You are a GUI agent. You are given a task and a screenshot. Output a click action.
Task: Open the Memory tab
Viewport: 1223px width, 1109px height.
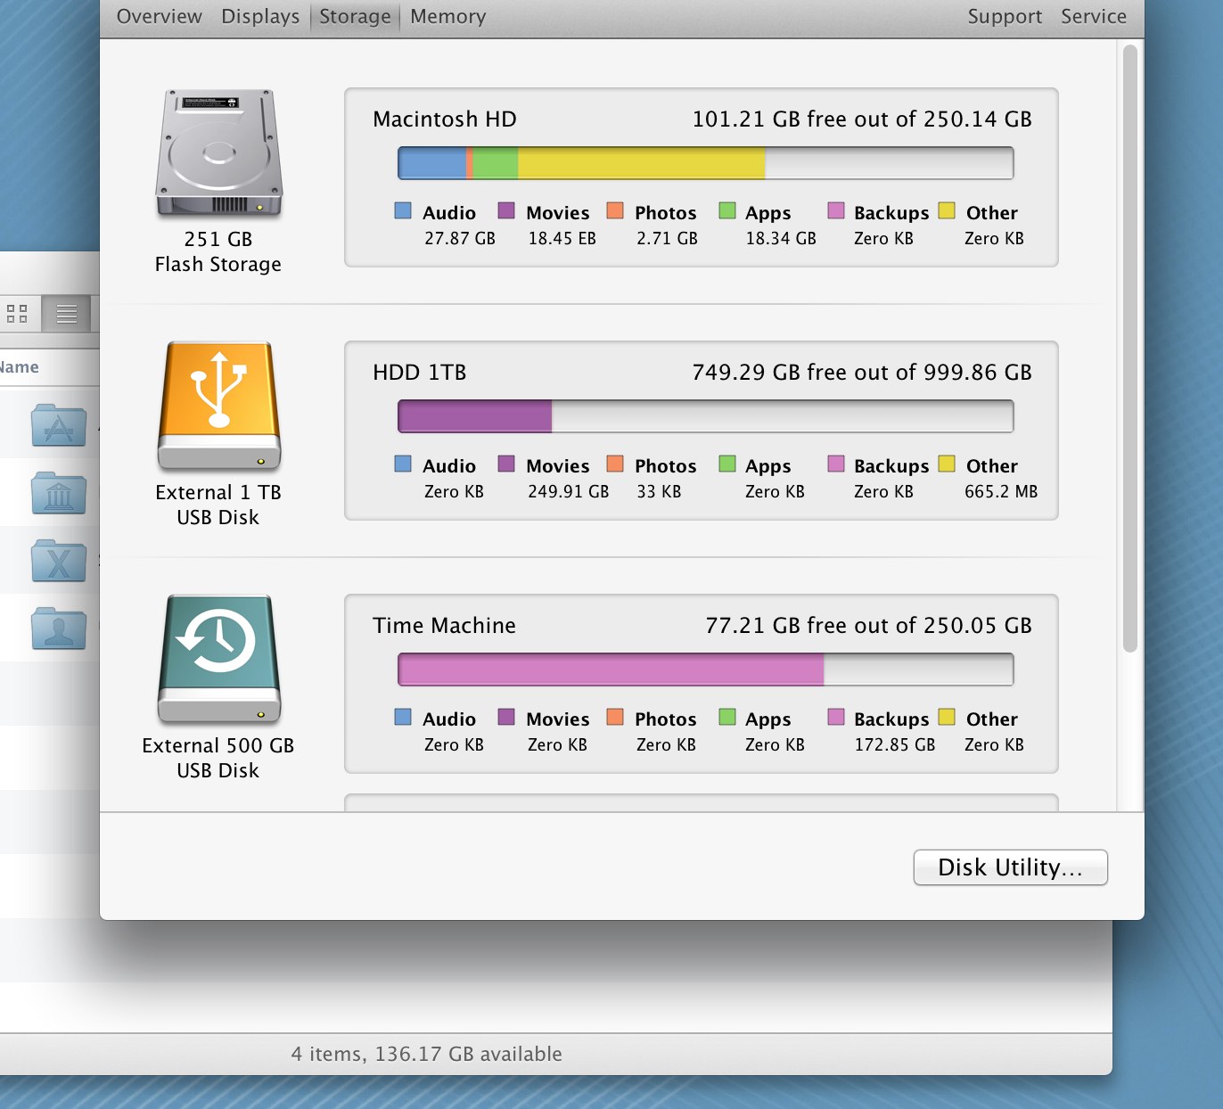(x=448, y=16)
